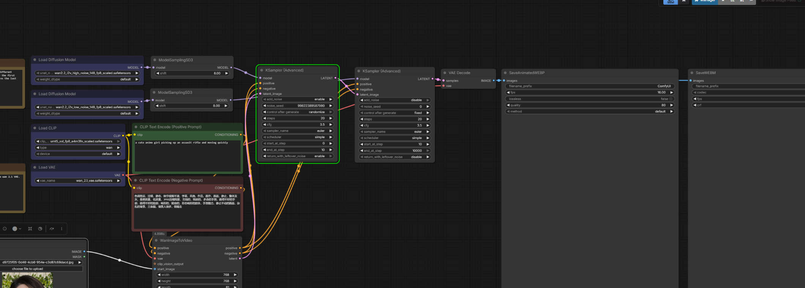Collapse the SaveWEBM node
Viewport: 805px width, 288px height.
click(x=692, y=73)
